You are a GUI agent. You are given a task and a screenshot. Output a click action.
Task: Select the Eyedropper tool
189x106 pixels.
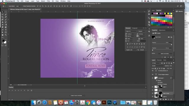pyautogui.click(x=6, y=17)
